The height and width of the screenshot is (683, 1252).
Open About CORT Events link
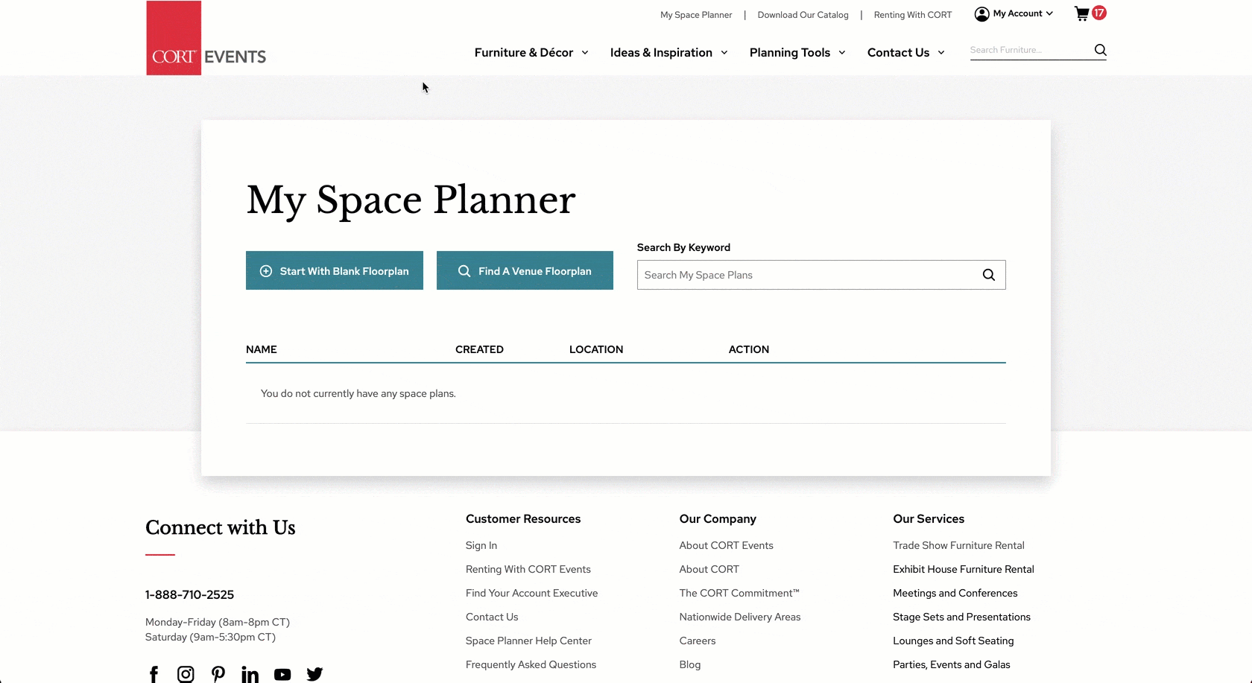(727, 545)
